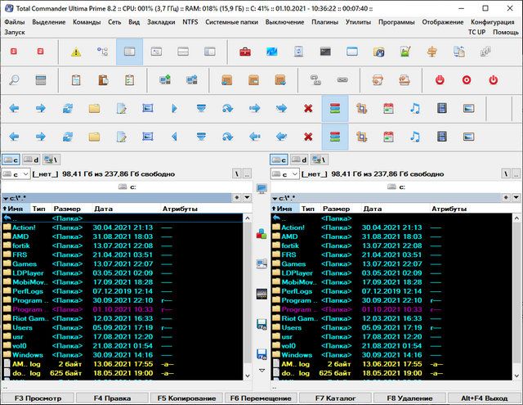Click the music note icon in upper navigation row
Viewport: 523px width, 405px height.
[415, 108]
